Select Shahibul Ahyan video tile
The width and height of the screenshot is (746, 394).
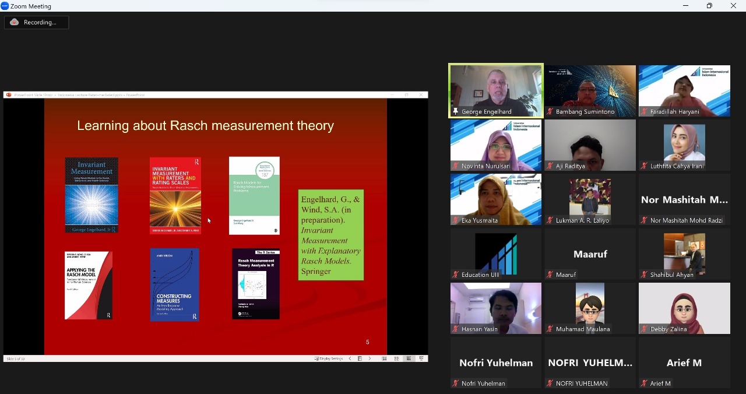coord(684,254)
